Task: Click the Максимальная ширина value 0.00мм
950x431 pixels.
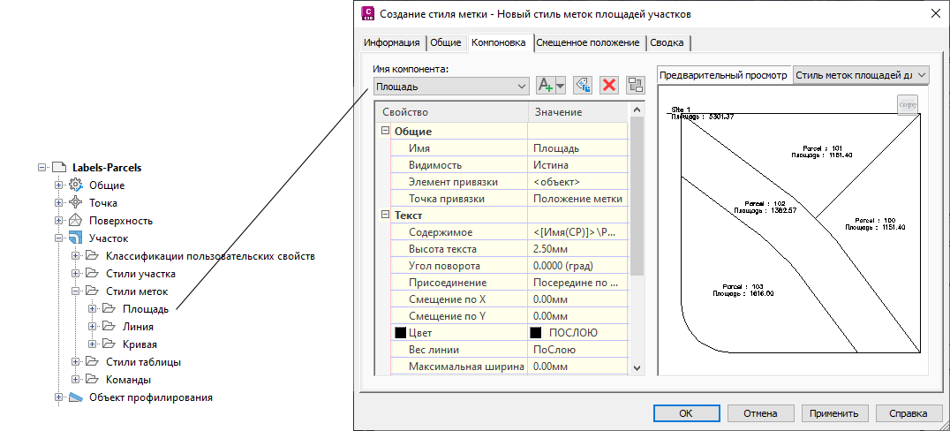Action: tap(578, 367)
